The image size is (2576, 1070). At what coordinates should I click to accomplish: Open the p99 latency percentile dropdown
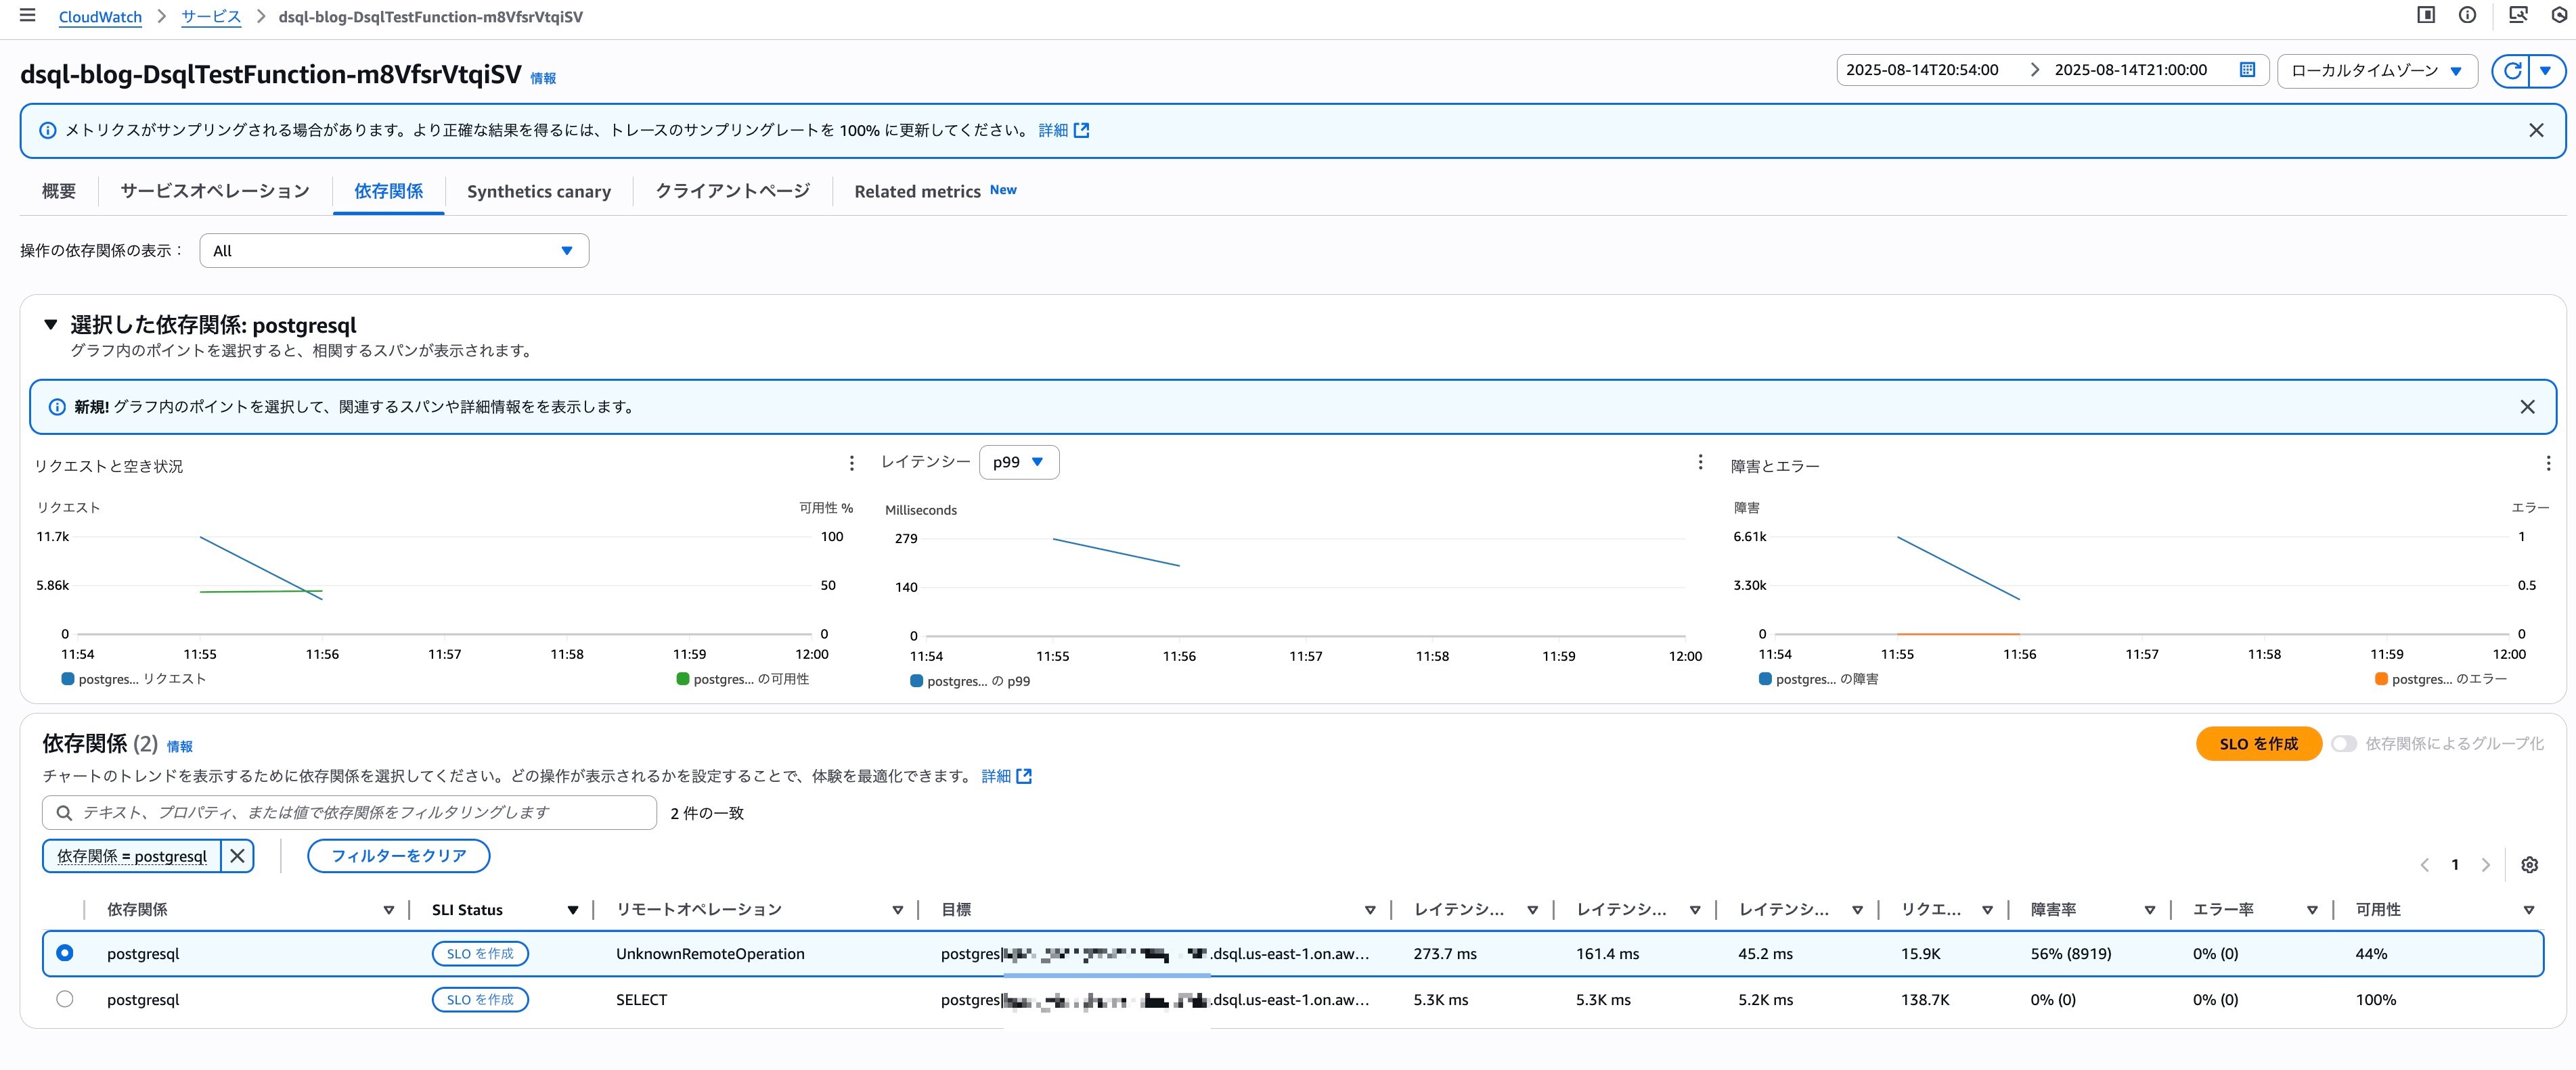click(x=1019, y=463)
